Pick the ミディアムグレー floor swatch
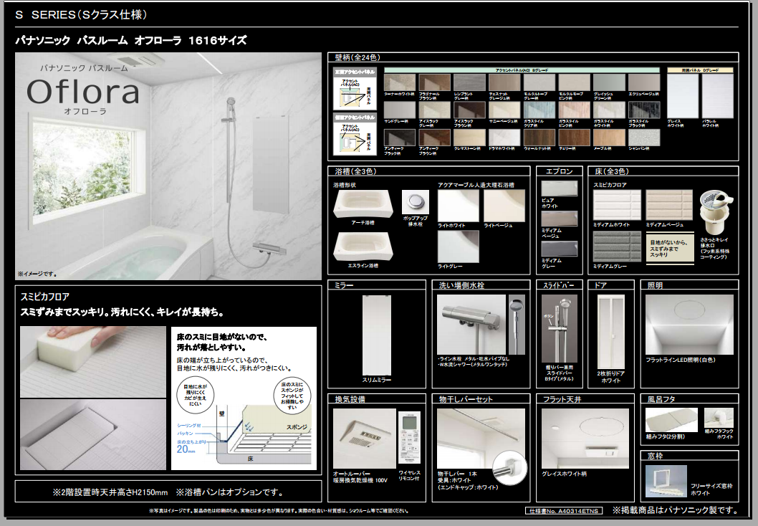The image size is (758, 526). point(618,247)
